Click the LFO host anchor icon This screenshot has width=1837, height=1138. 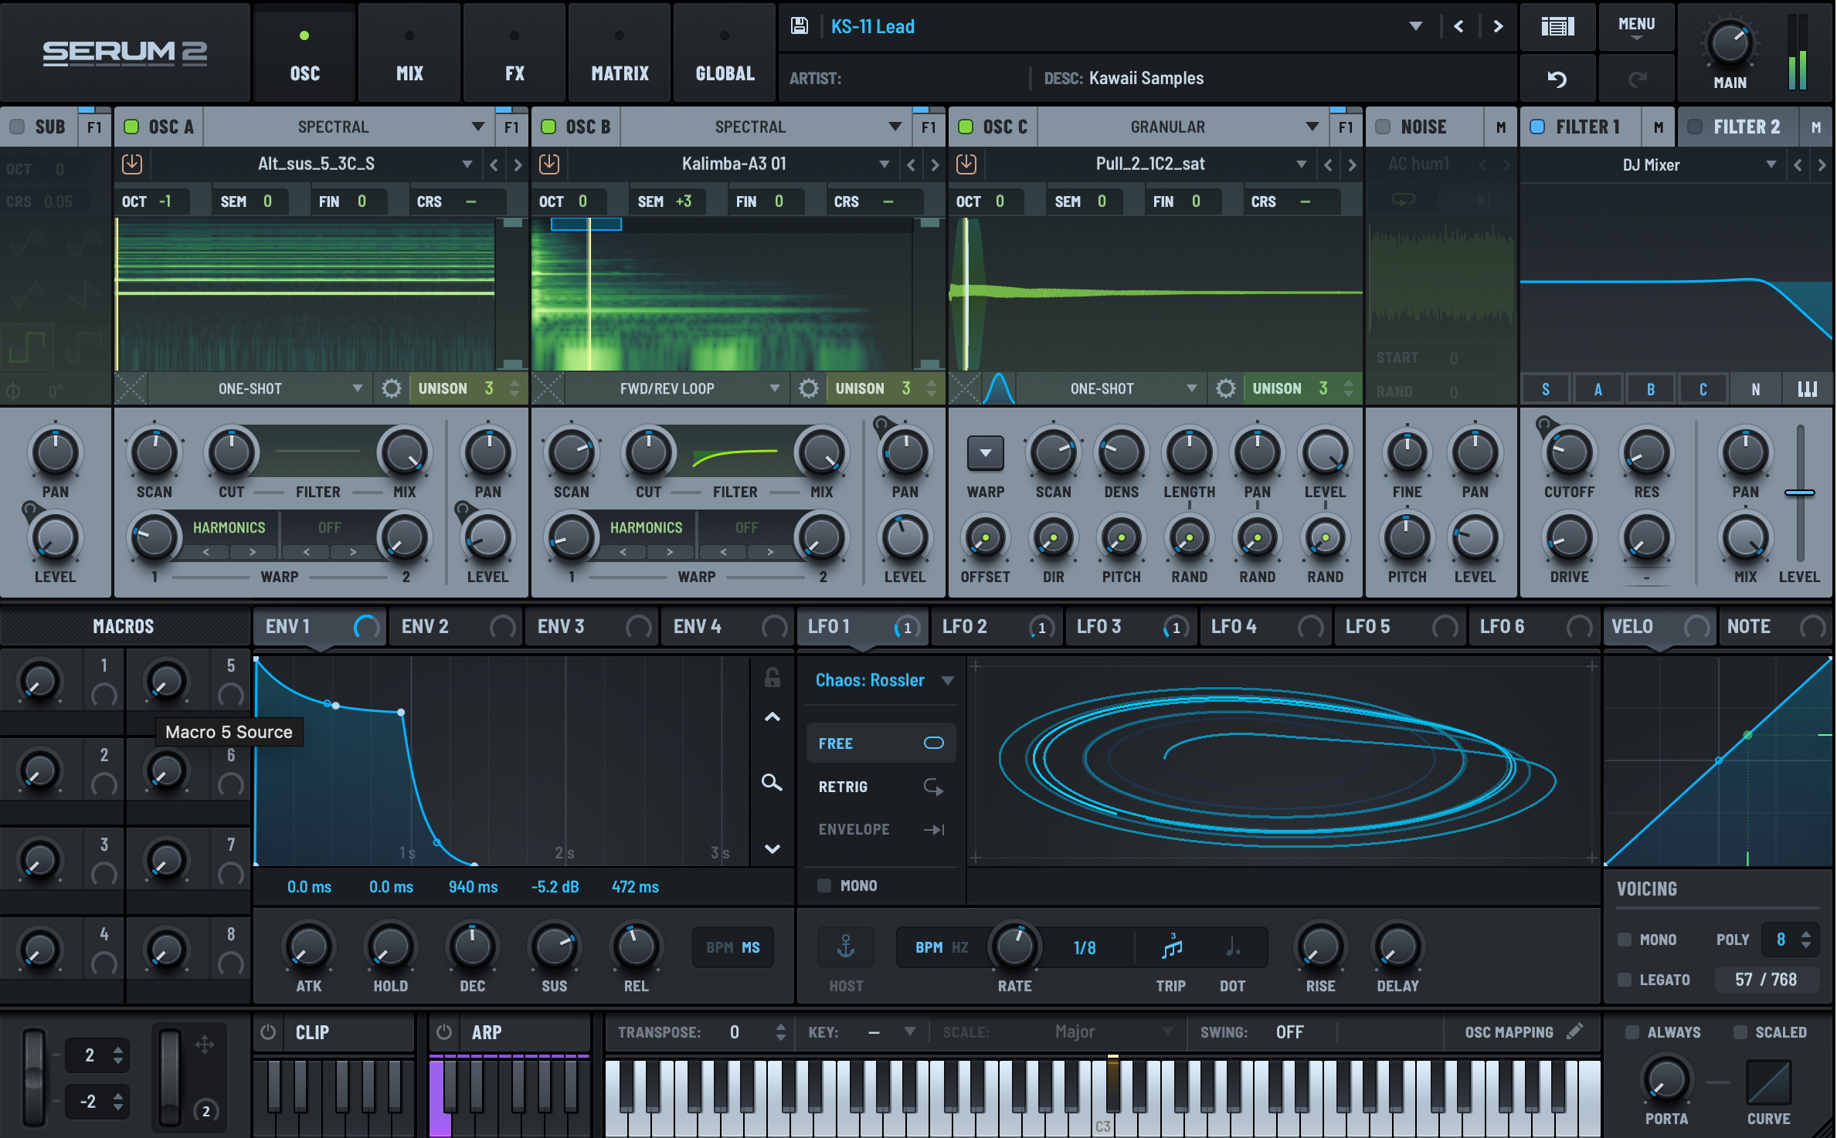846,947
